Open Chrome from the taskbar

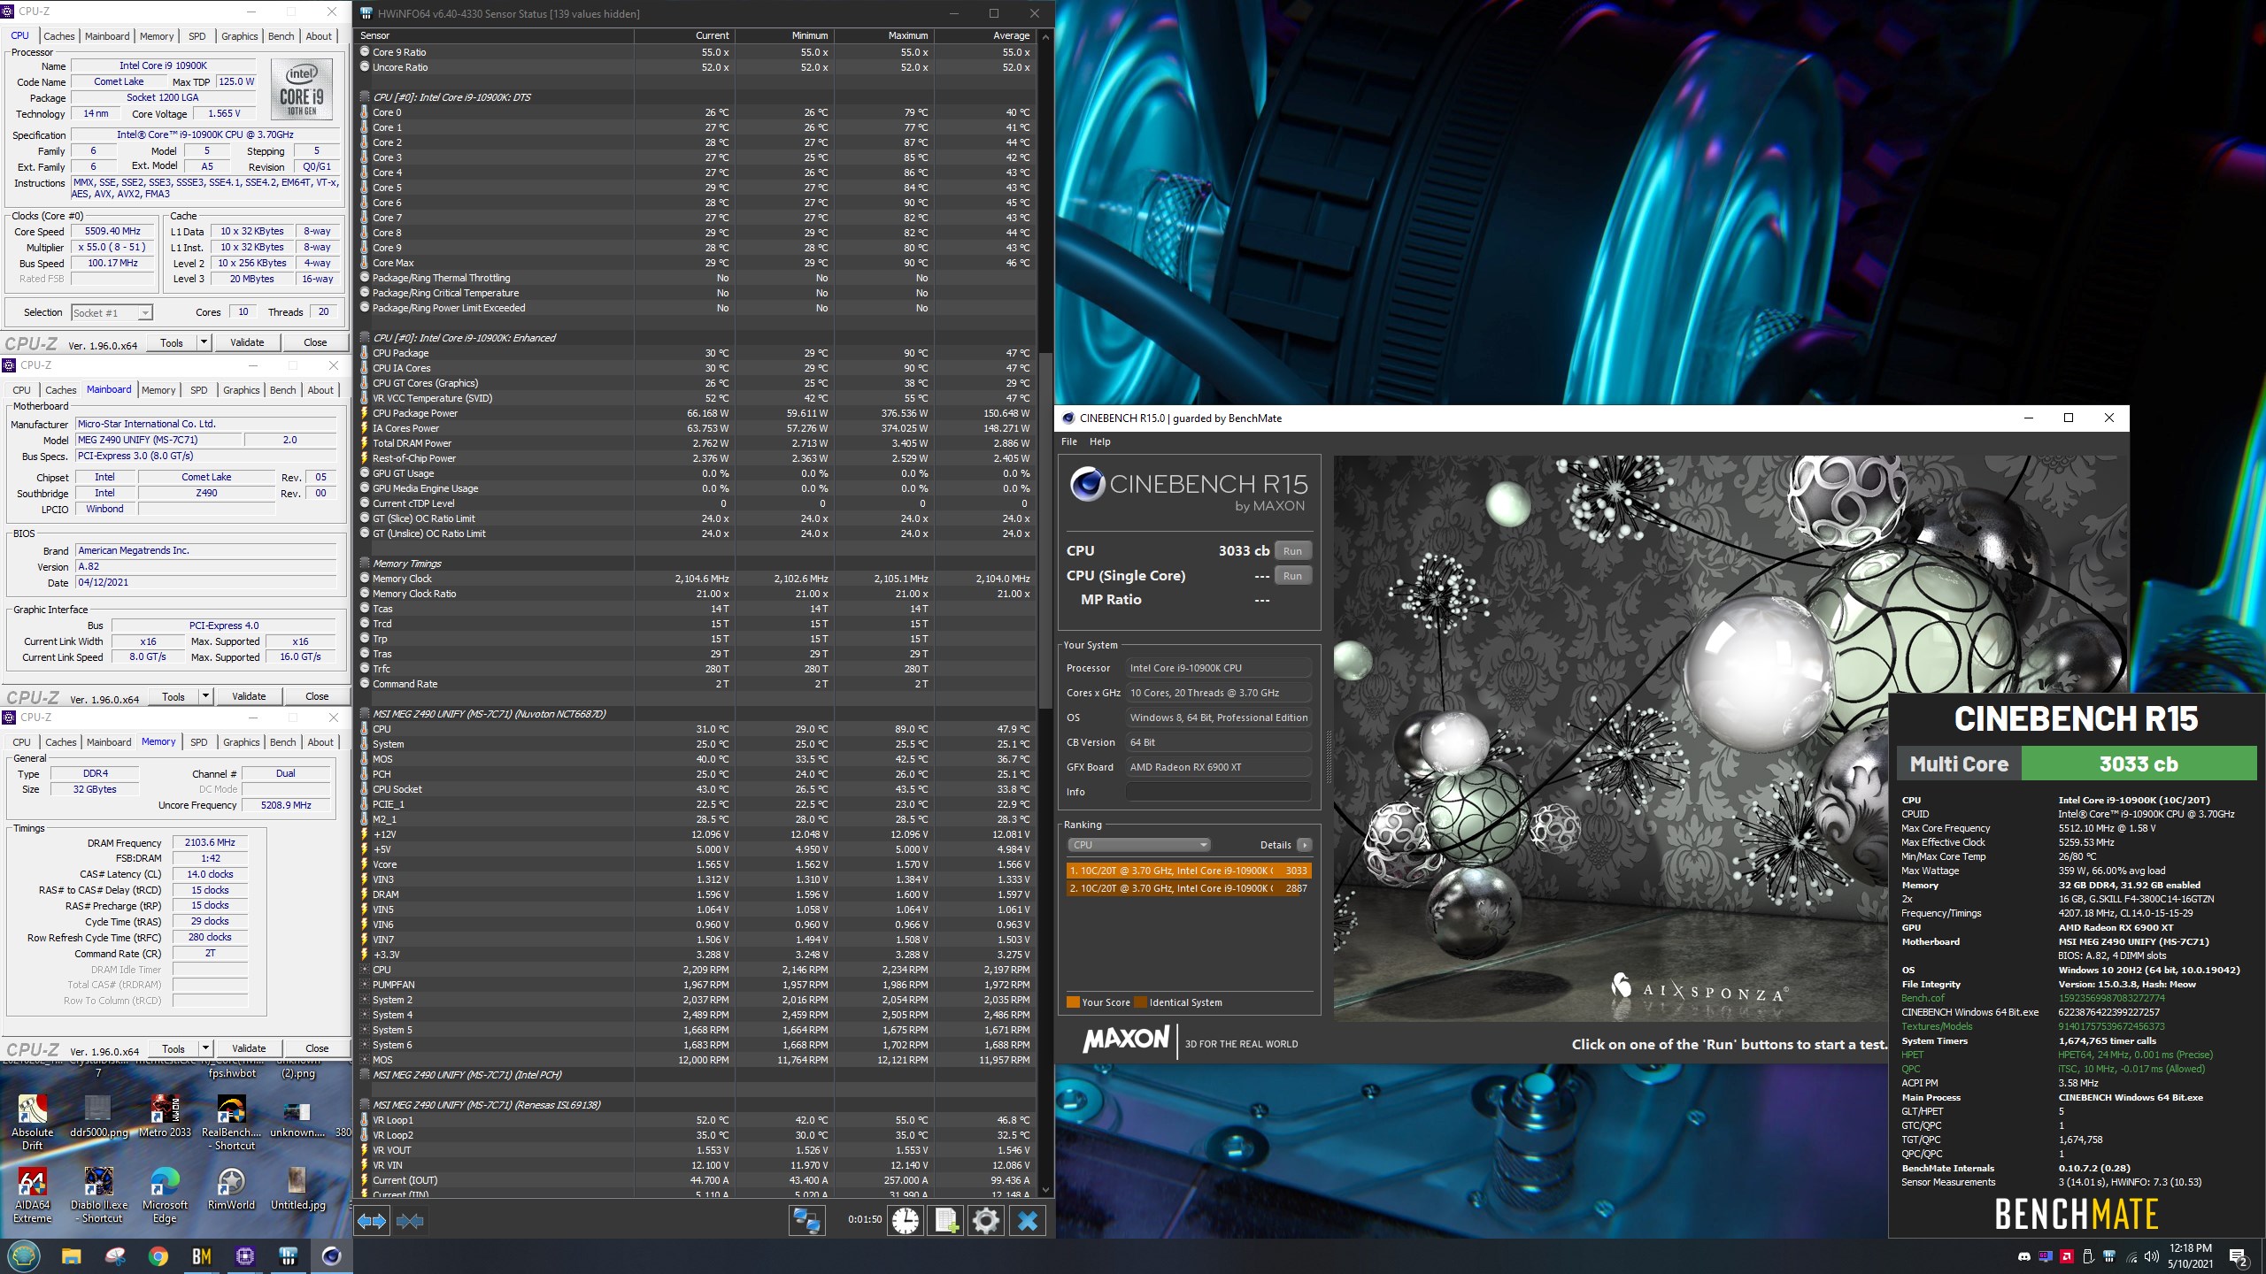coord(158,1256)
